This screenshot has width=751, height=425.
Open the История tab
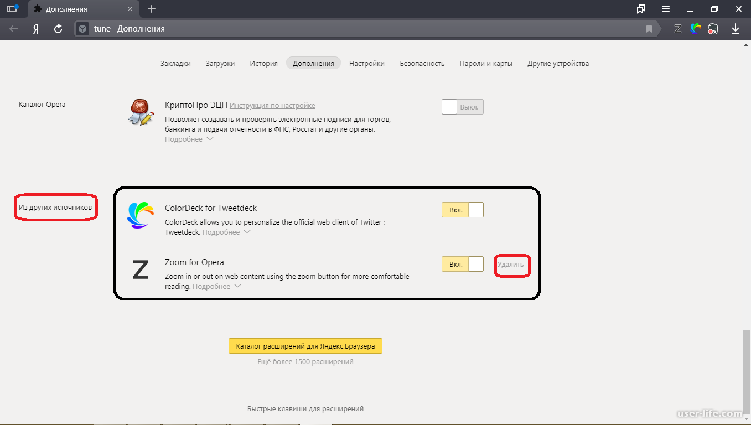coord(263,63)
